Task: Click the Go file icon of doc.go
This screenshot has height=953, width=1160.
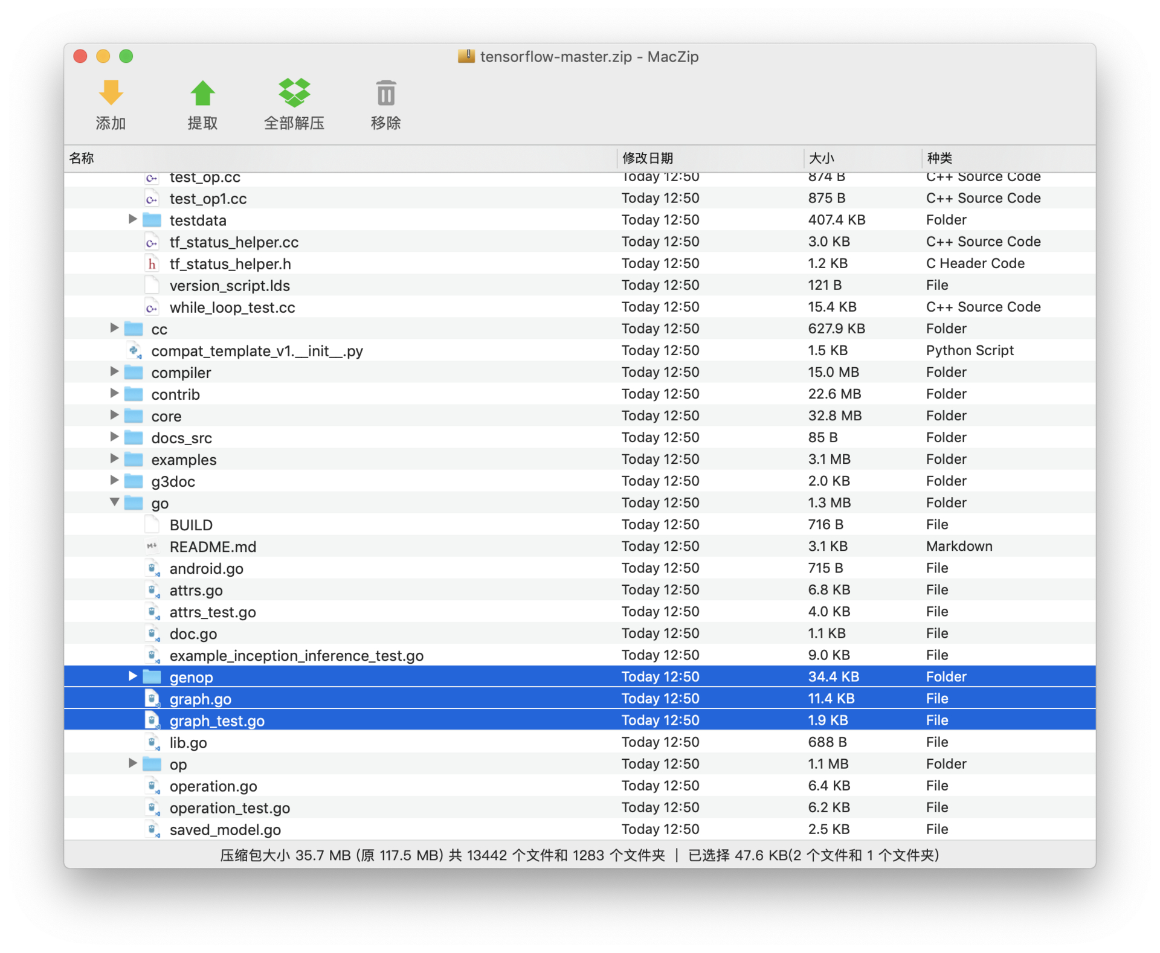Action: pyautogui.click(x=152, y=633)
